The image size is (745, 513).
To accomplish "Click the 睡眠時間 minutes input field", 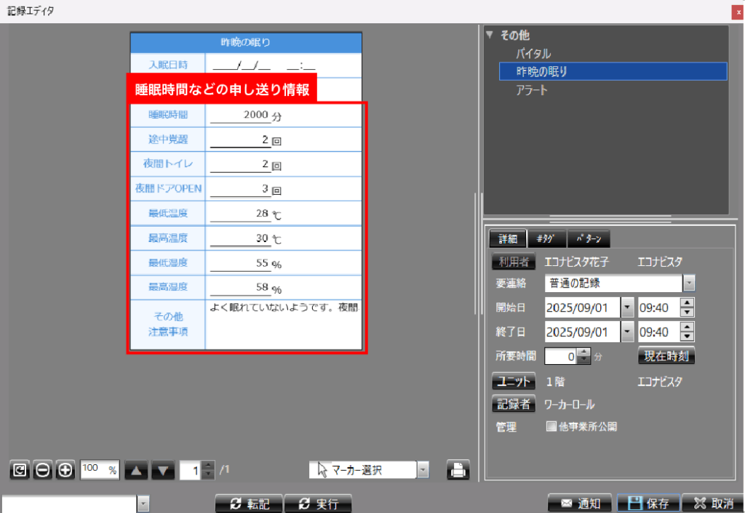I will [240, 115].
